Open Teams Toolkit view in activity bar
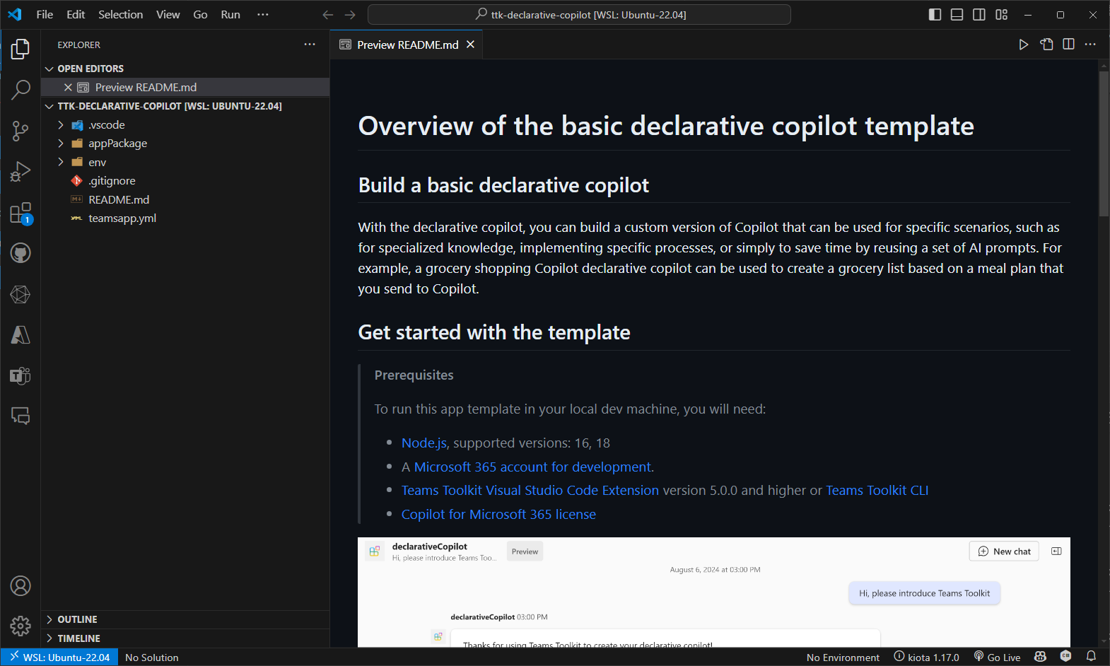The width and height of the screenshot is (1110, 666). (x=21, y=375)
